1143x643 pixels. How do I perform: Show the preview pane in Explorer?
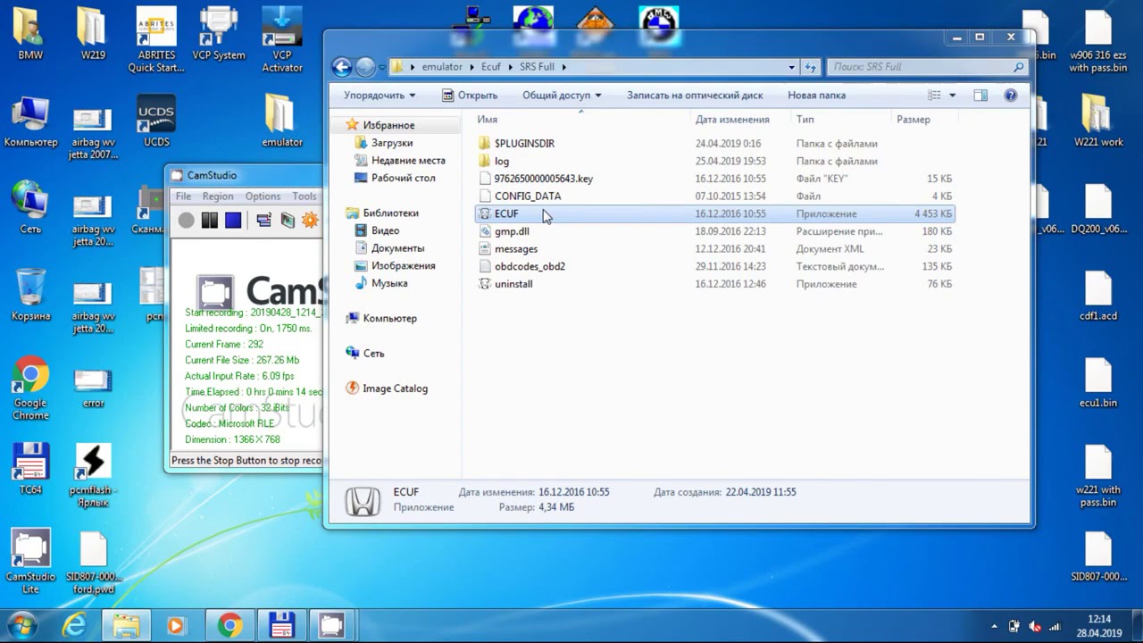click(x=980, y=96)
